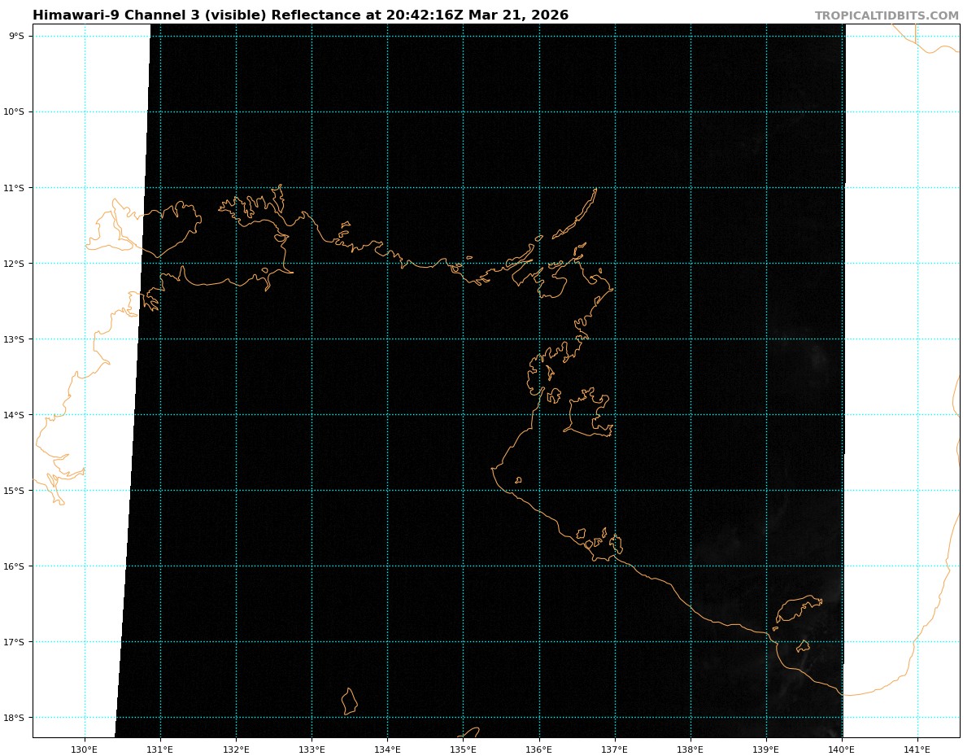976x756 pixels.
Task: Click grid intersection of 12°S and 134°E
Action: 387,264
